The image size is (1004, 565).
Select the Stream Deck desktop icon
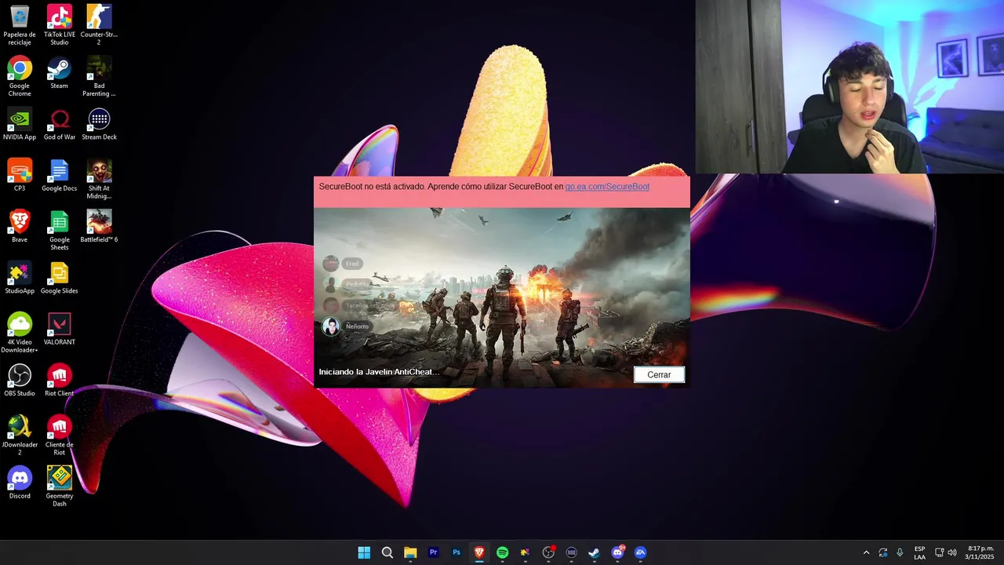click(x=99, y=124)
